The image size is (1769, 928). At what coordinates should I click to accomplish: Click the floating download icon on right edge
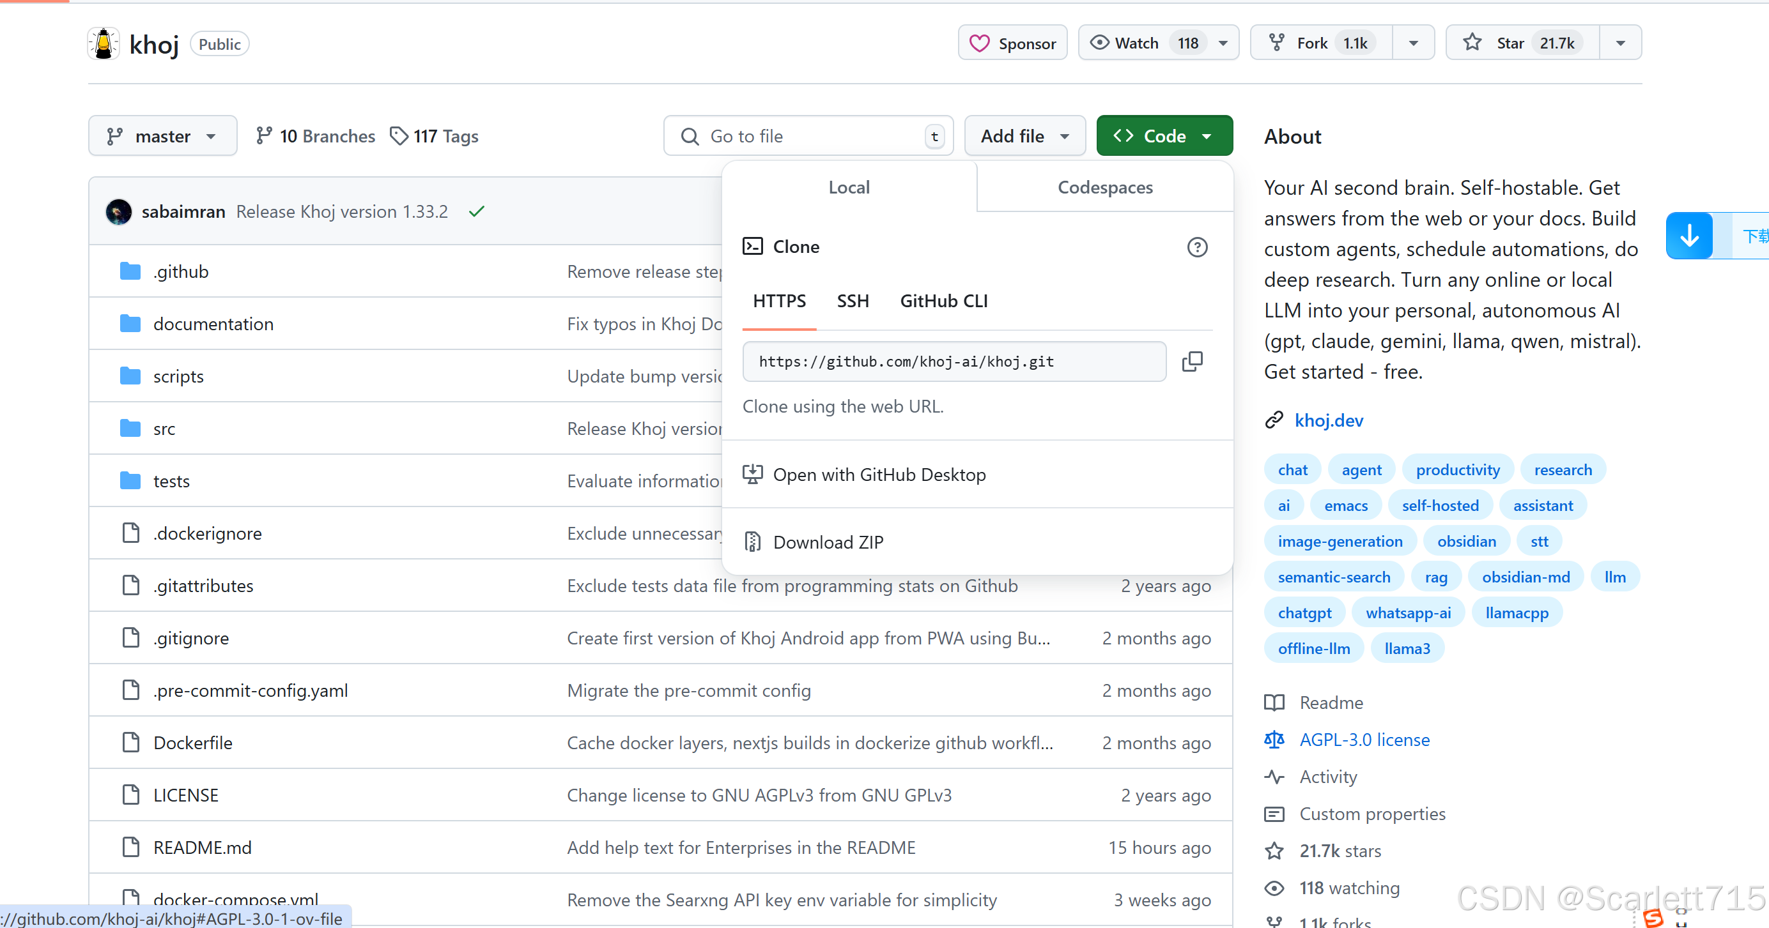pyautogui.click(x=1689, y=236)
